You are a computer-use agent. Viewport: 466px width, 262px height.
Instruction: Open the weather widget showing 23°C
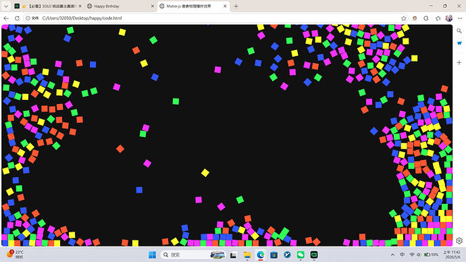pos(16,255)
